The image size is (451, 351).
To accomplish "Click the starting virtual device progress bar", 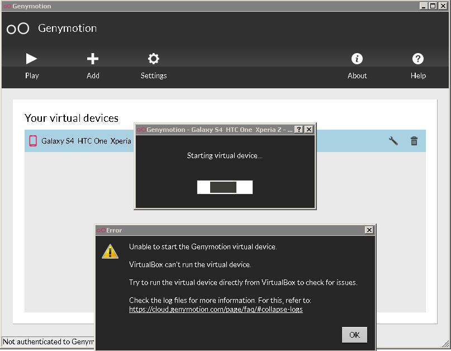I will click(225, 187).
